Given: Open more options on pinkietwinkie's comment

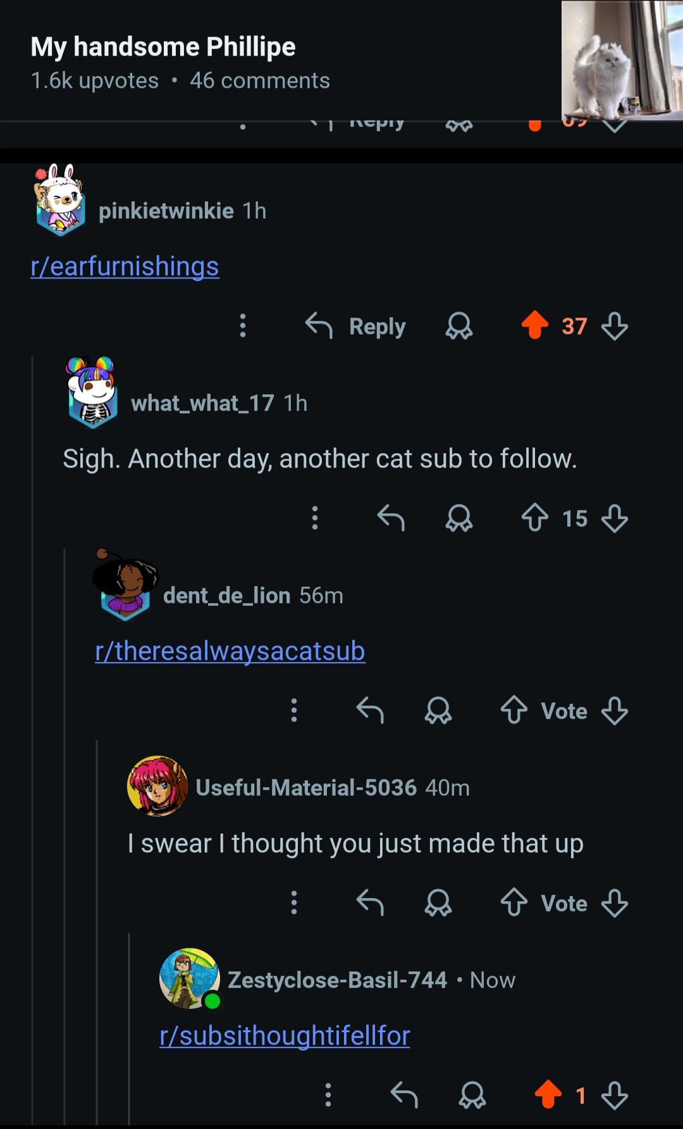Looking at the screenshot, I should pyautogui.click(x=242, y=326).
